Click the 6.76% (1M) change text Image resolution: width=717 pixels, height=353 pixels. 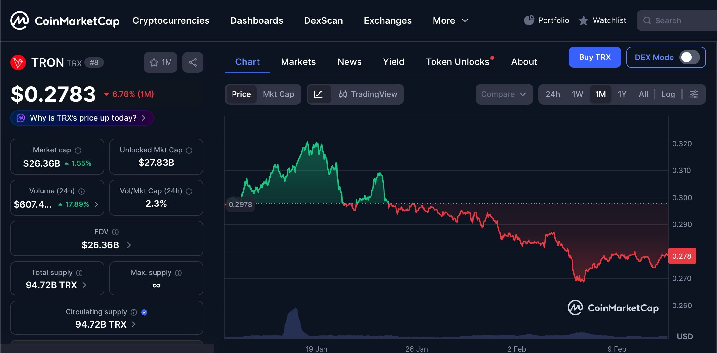(133, 94)
